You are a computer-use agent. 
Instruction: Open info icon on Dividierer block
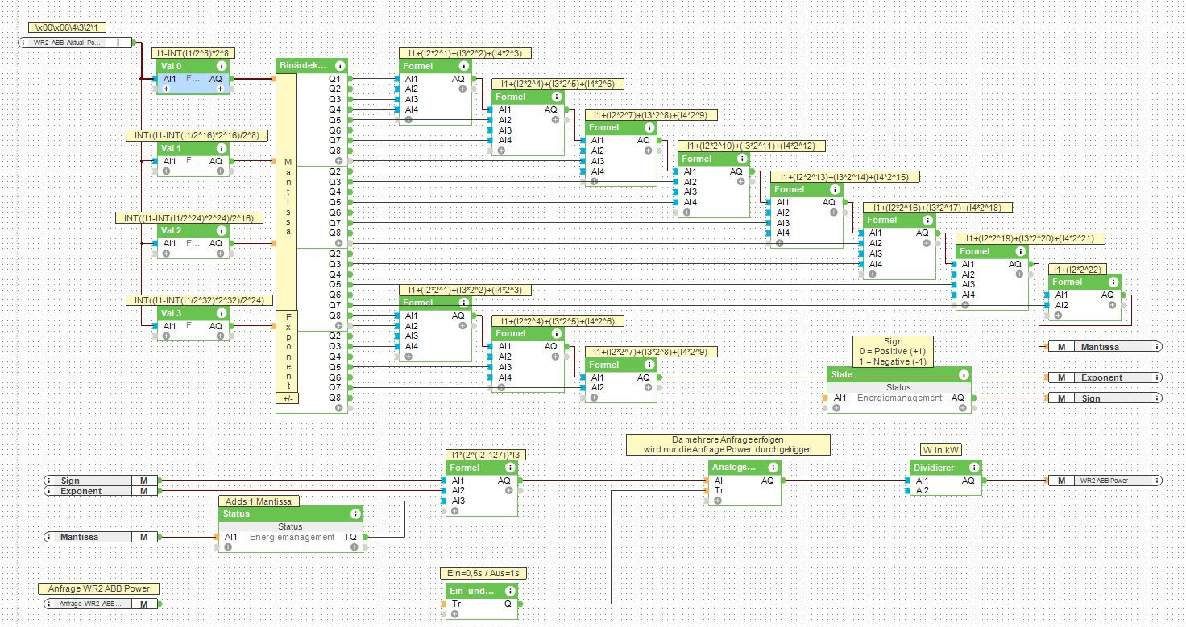(x=974, y=468)
